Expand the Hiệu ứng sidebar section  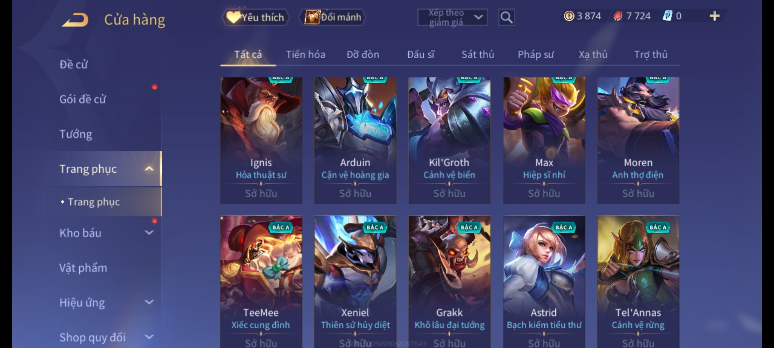tap(149, 302)
